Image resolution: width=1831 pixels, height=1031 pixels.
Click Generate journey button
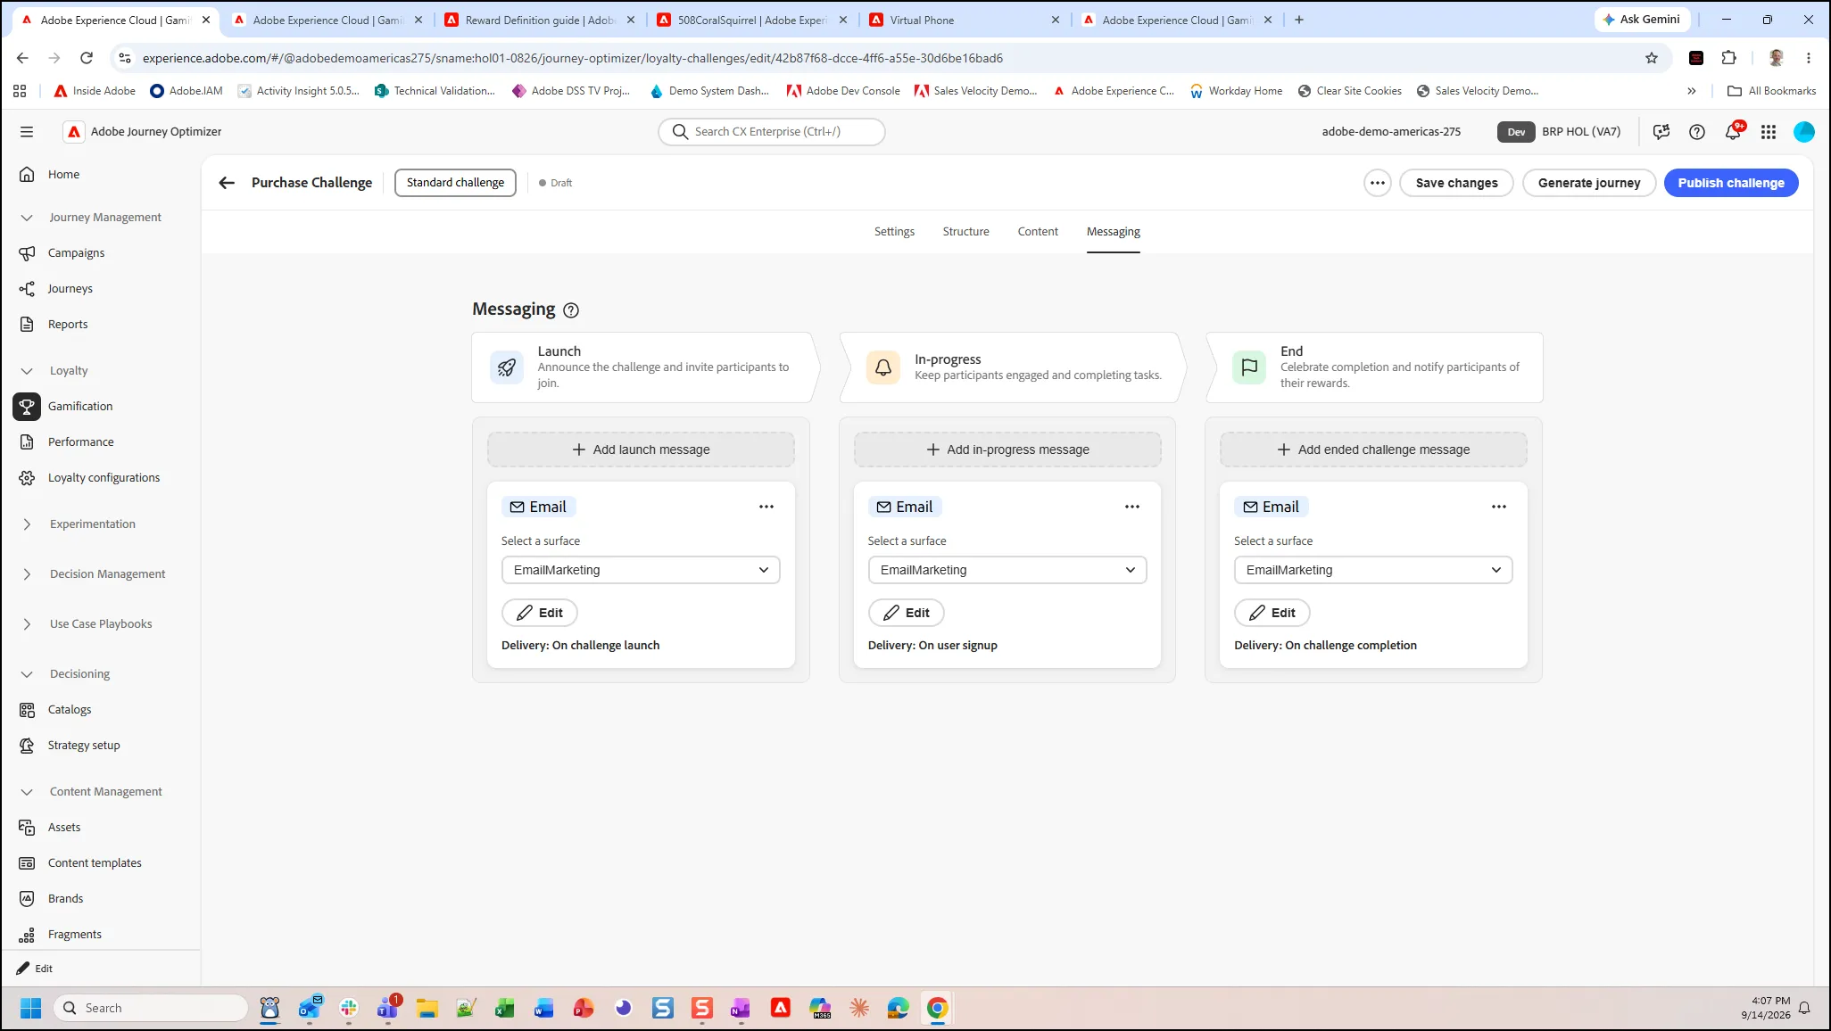click(x=1589, y=183)
